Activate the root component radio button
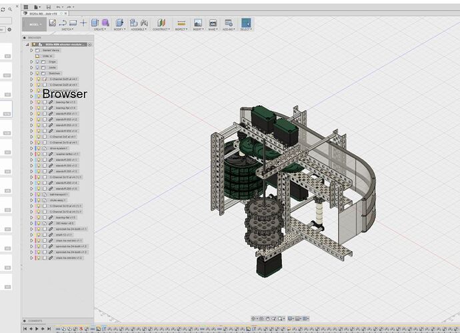Screen dimensions: 460x333 tap(89, 45)
